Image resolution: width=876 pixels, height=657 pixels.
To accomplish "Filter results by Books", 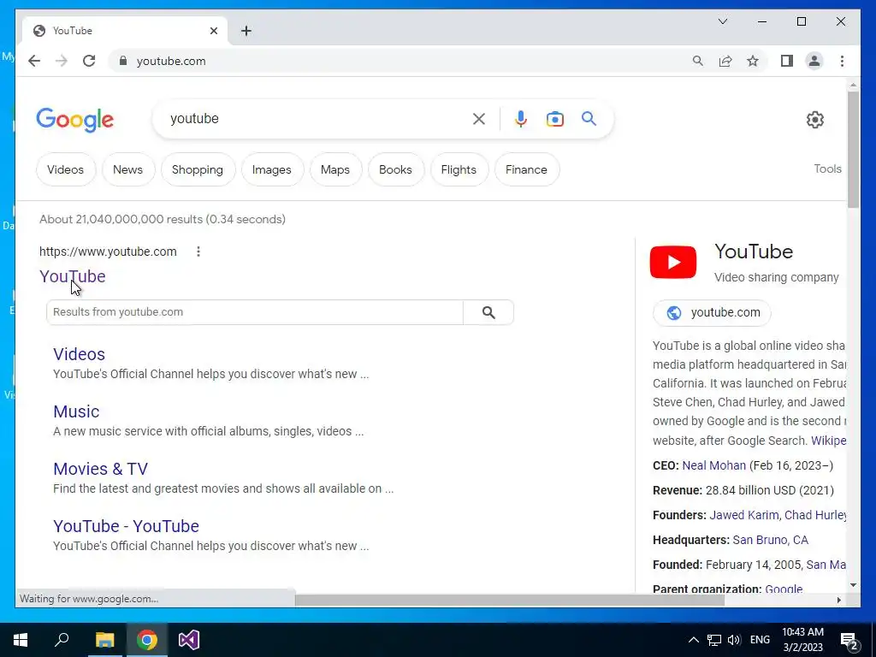I will [x=395, y=170].
